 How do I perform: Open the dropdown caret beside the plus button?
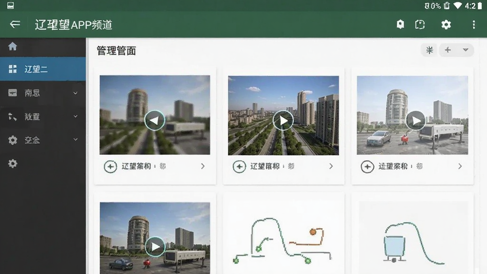tap(465, 50)
